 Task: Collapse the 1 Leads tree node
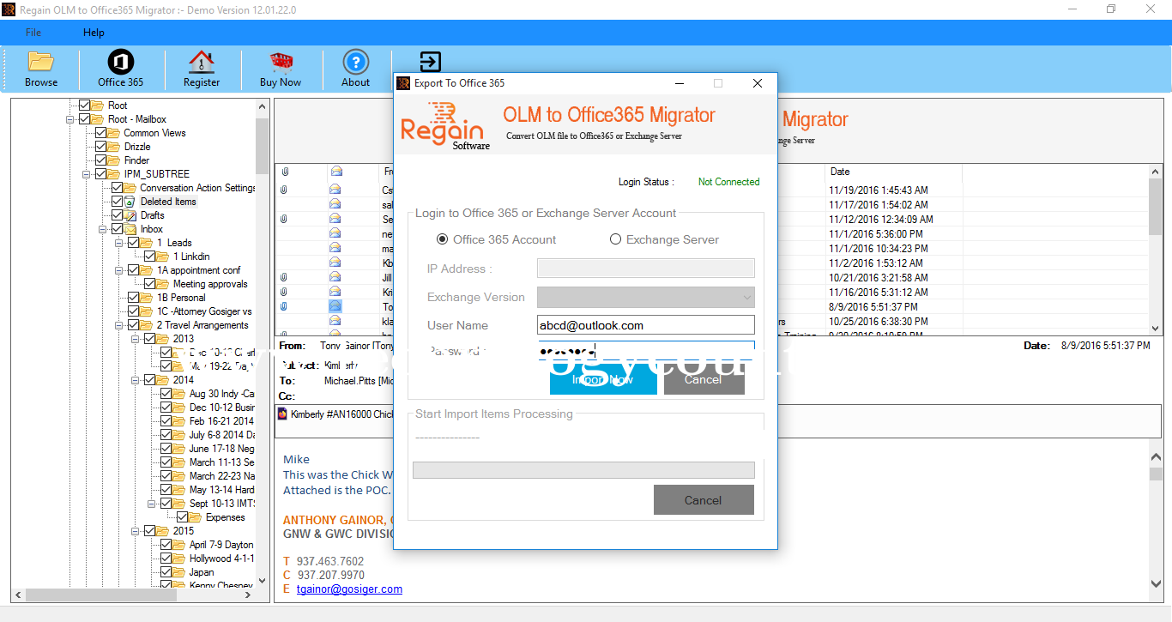119,243
